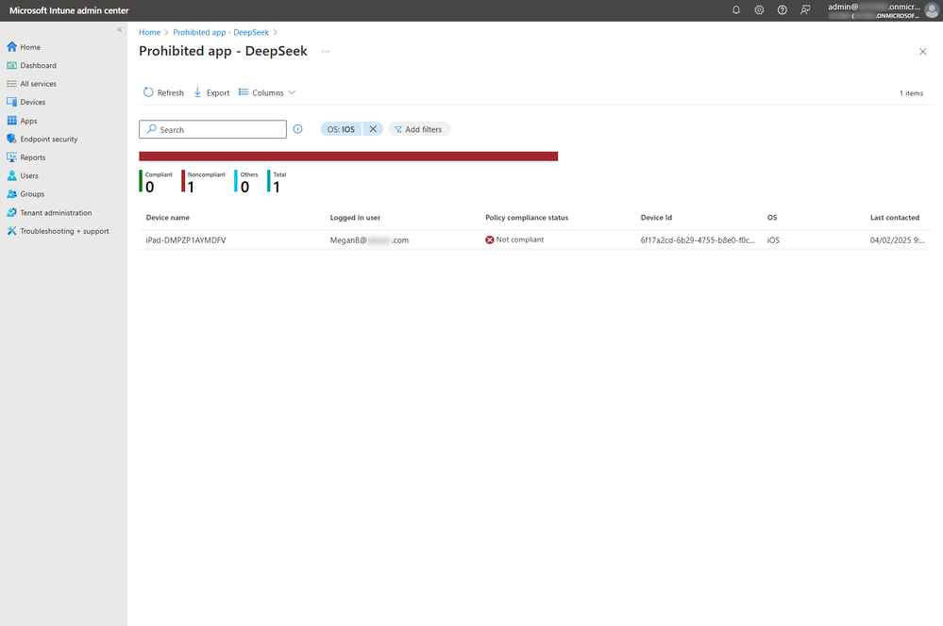This screenshot has width=943, height=626.
Task: Sort by Policy compliance status column
Action: (x=527, y=218)
